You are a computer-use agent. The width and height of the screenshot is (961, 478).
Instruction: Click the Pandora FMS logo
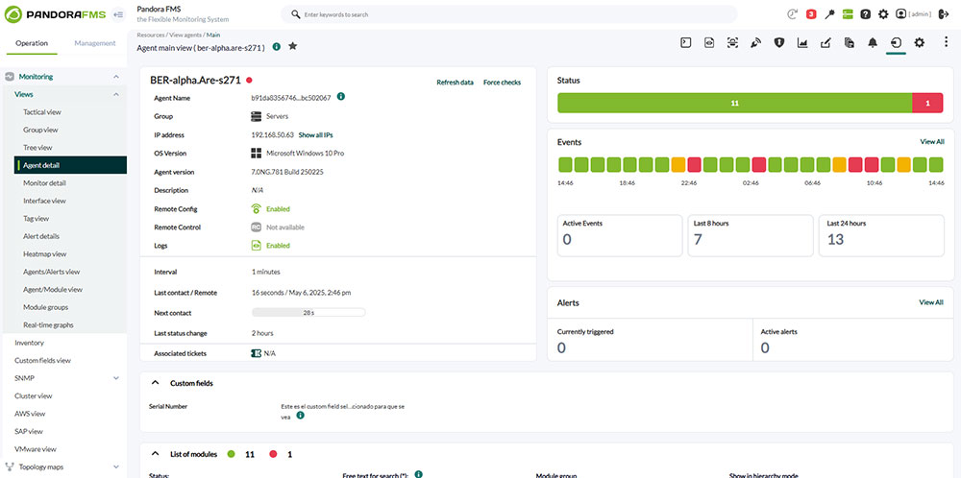click(x=56, y=14)
